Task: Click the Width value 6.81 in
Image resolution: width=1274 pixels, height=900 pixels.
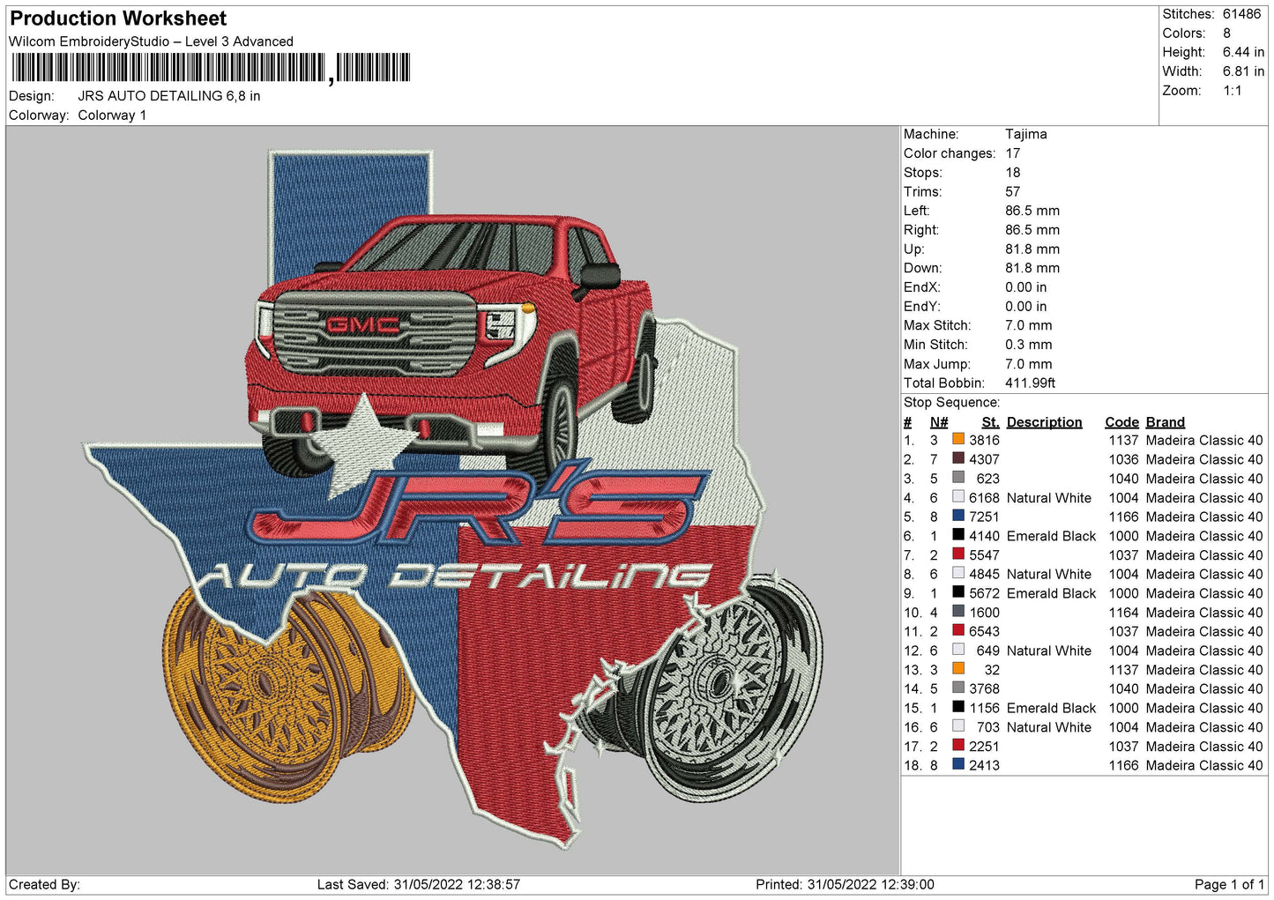Action: click(x=1243, y=71)
